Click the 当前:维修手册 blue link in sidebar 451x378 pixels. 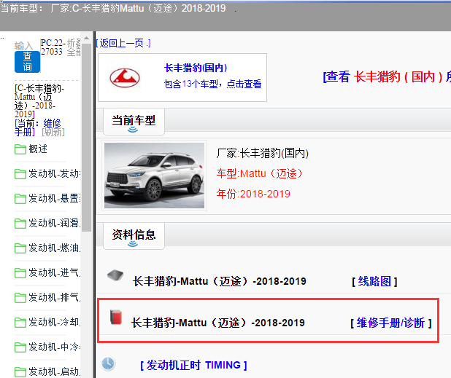tap(38, 127)
